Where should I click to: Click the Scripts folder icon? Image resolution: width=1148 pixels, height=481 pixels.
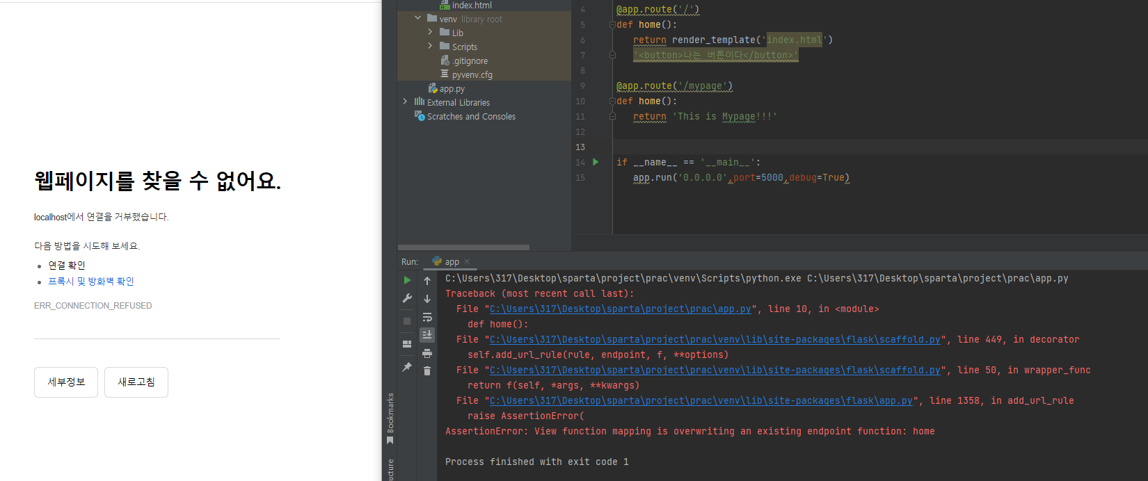click(x=445, y=46)
